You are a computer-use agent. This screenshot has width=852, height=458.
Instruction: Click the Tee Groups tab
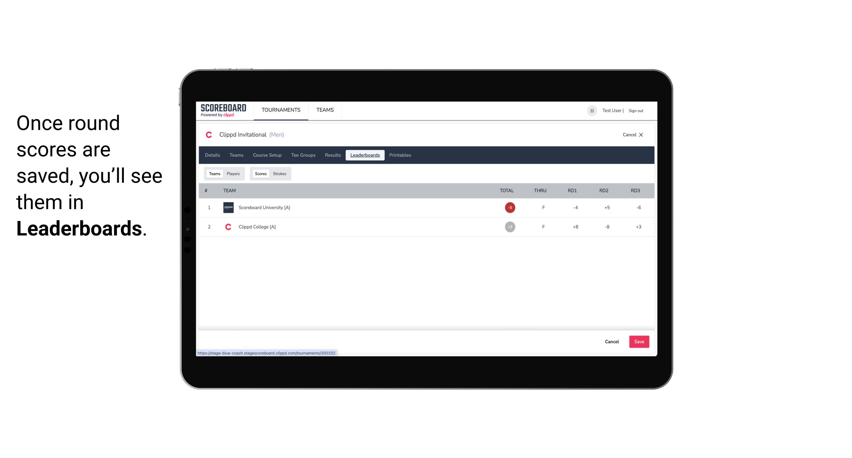[x=303, y=155]
